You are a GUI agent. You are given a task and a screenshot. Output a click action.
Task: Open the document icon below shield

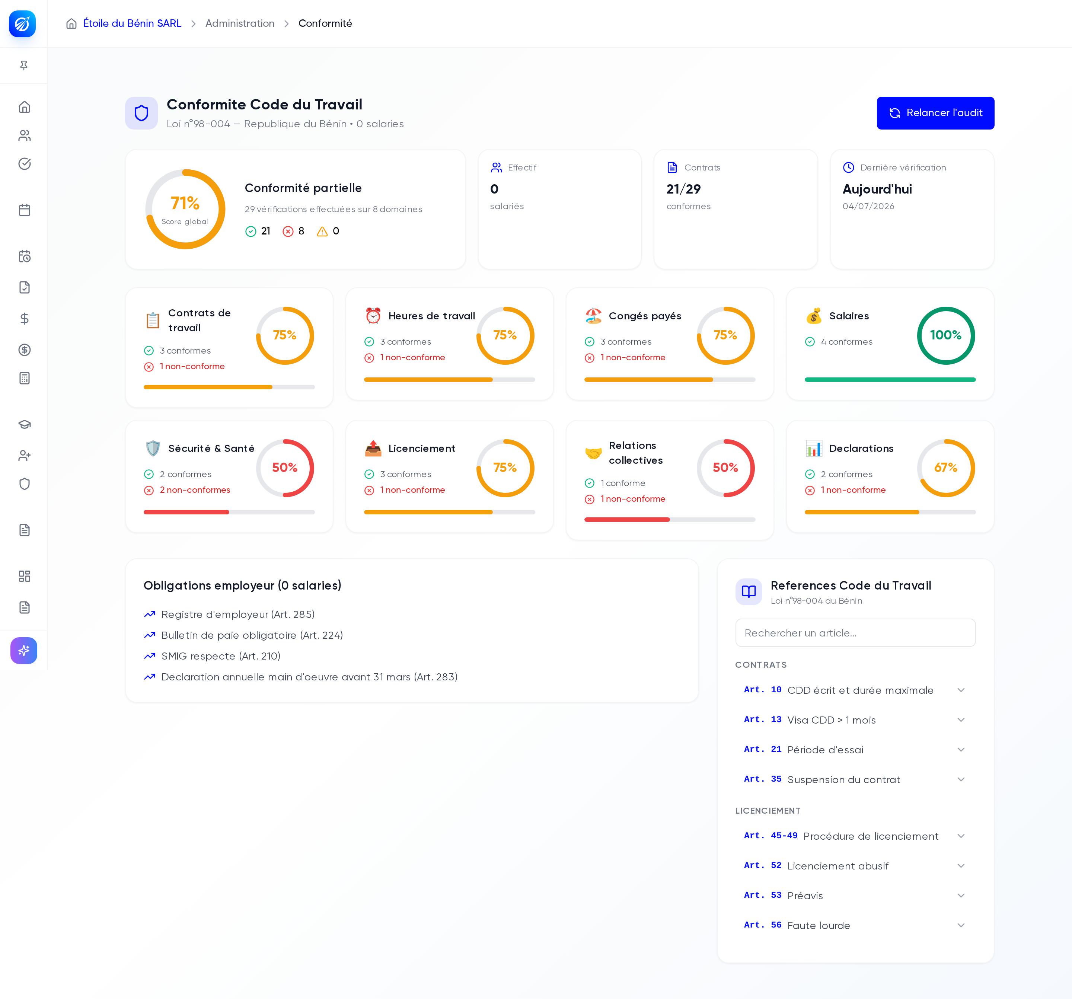[x=24, y=530]
